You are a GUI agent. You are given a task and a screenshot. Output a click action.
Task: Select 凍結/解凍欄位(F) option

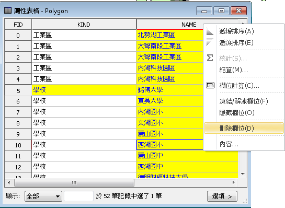pos(244,101)
